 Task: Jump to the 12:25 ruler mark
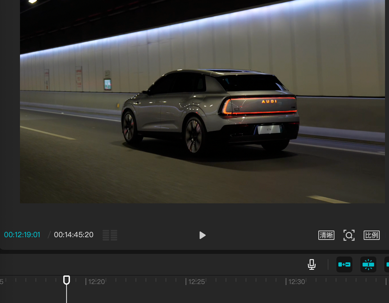click(196, 282)
